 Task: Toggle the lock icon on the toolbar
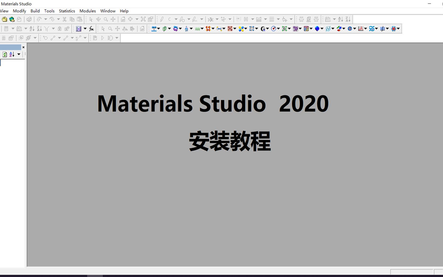tap(60, 29)
